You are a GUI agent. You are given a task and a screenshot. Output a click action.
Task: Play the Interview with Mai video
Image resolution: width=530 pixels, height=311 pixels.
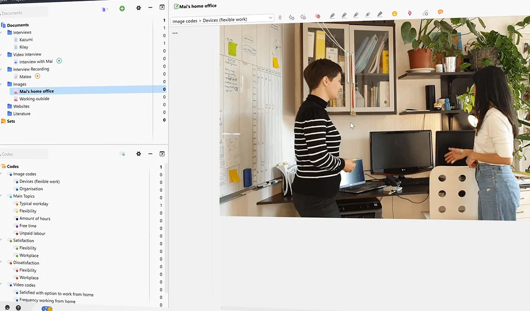pyautogui.click(x=59, y=61)
